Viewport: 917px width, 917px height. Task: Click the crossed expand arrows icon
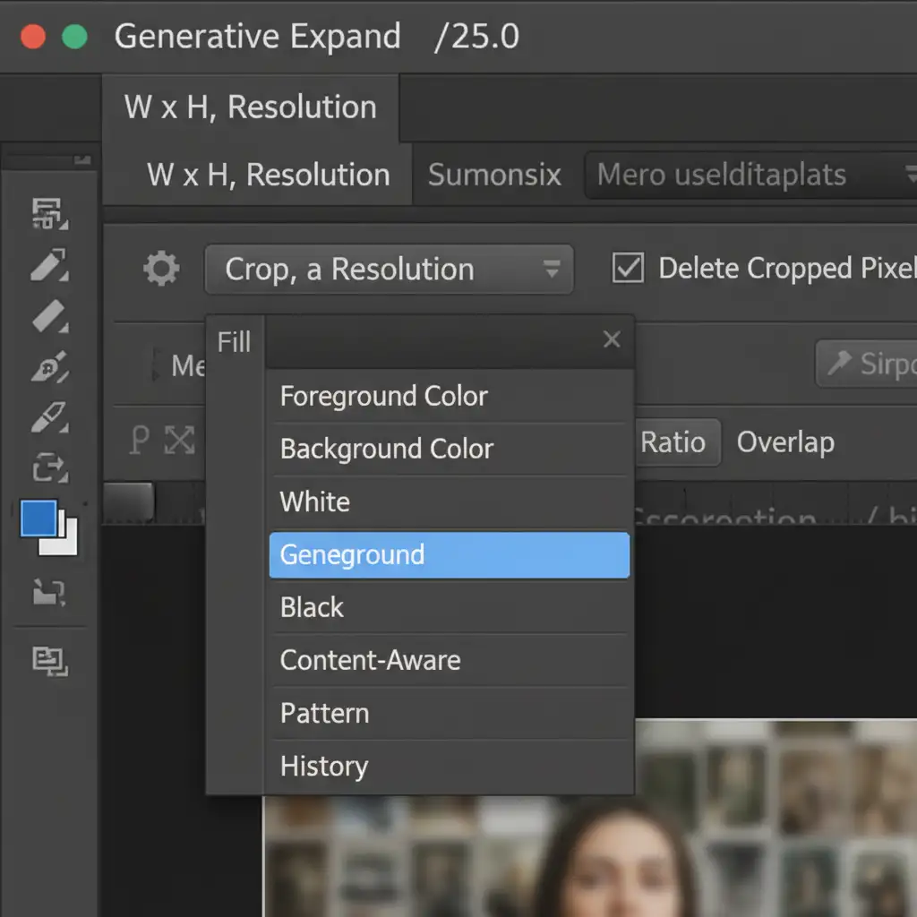[179, 441]
